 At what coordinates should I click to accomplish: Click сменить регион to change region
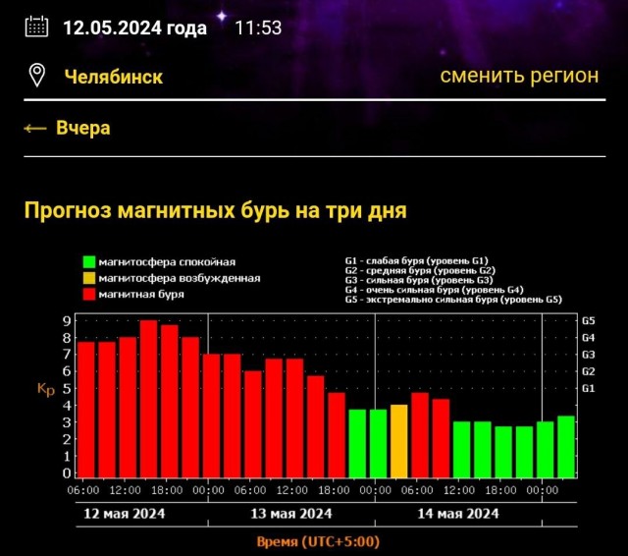(519, 76)
